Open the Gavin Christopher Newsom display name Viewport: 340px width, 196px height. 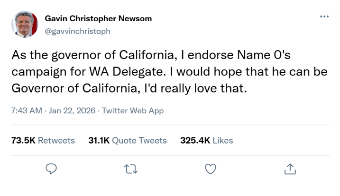pos(98,18)
